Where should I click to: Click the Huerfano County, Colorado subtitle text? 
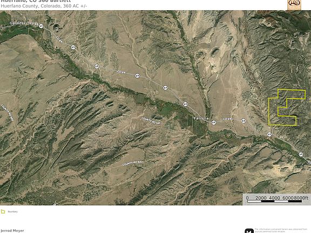point(44,6)
